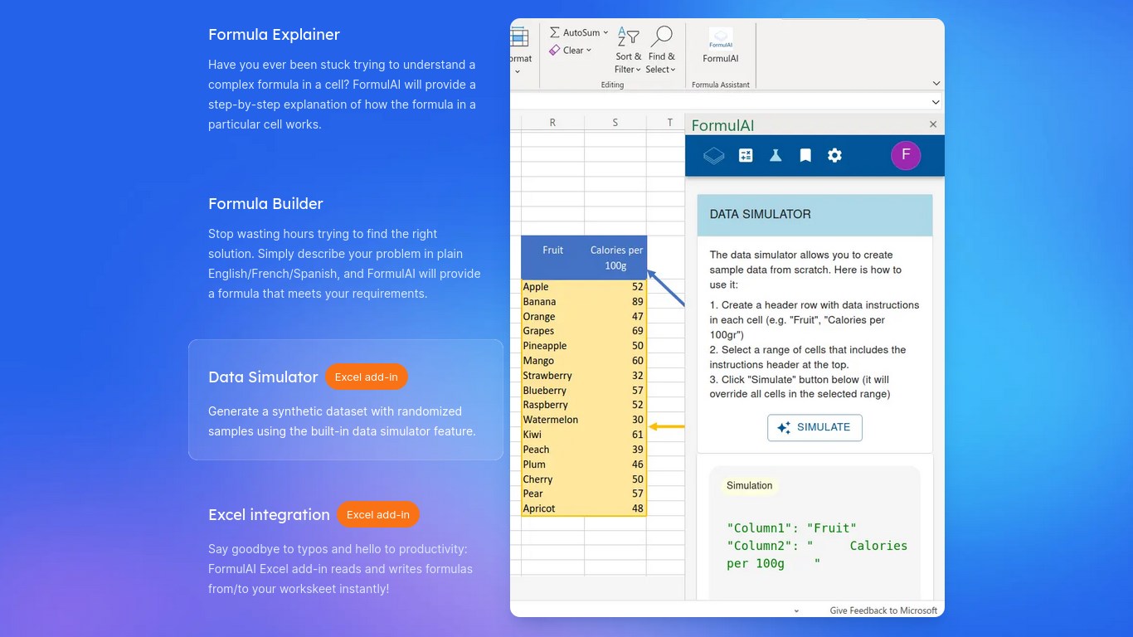Select the cell with value 89
This screenshot has height=637, width=1133.
(x=615, y=302)
